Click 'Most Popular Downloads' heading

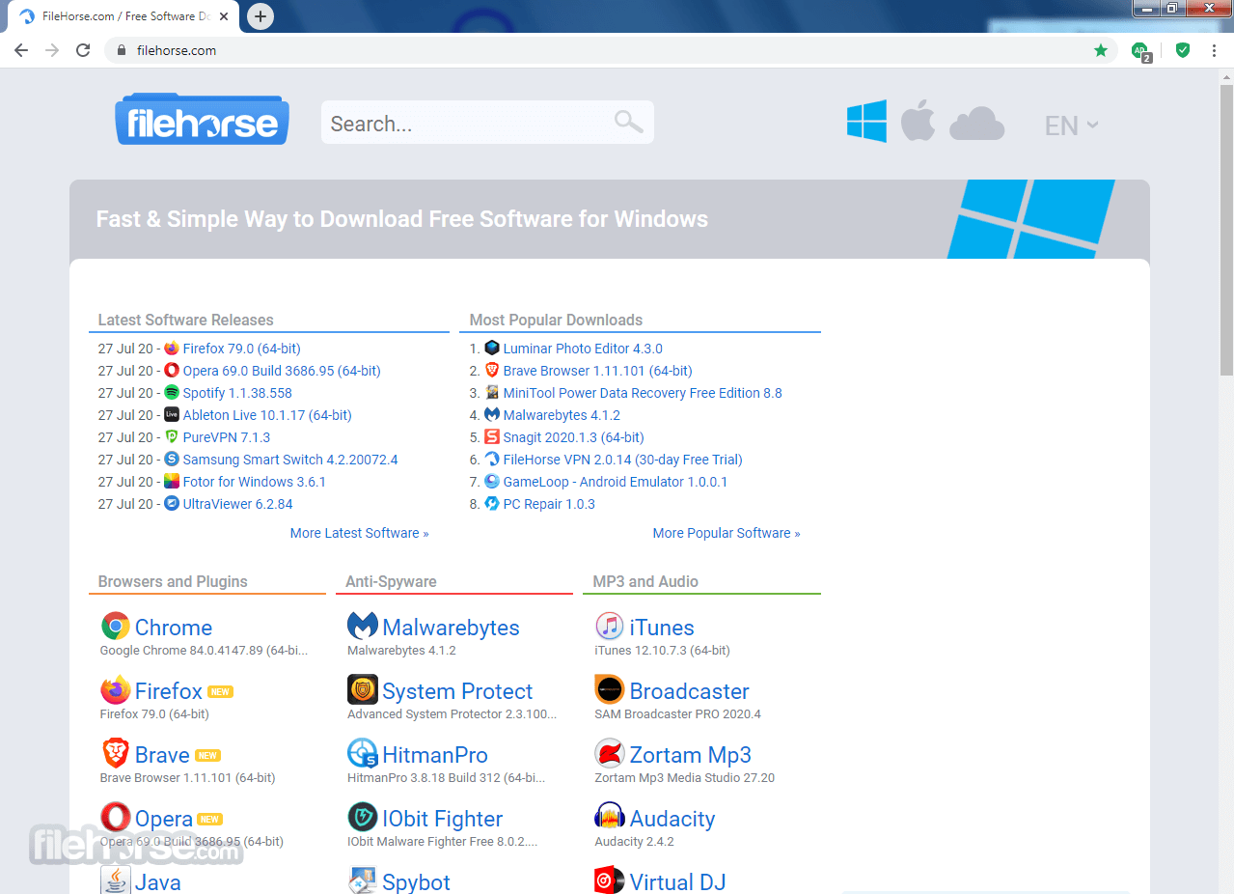click(x=556, y=320)
